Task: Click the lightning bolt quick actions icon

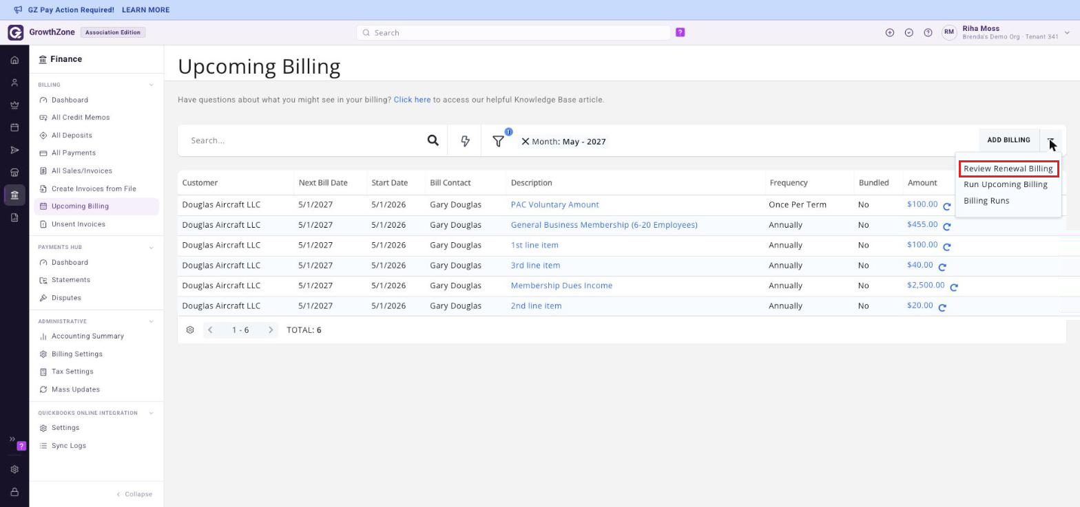Action: coord(465,141)
